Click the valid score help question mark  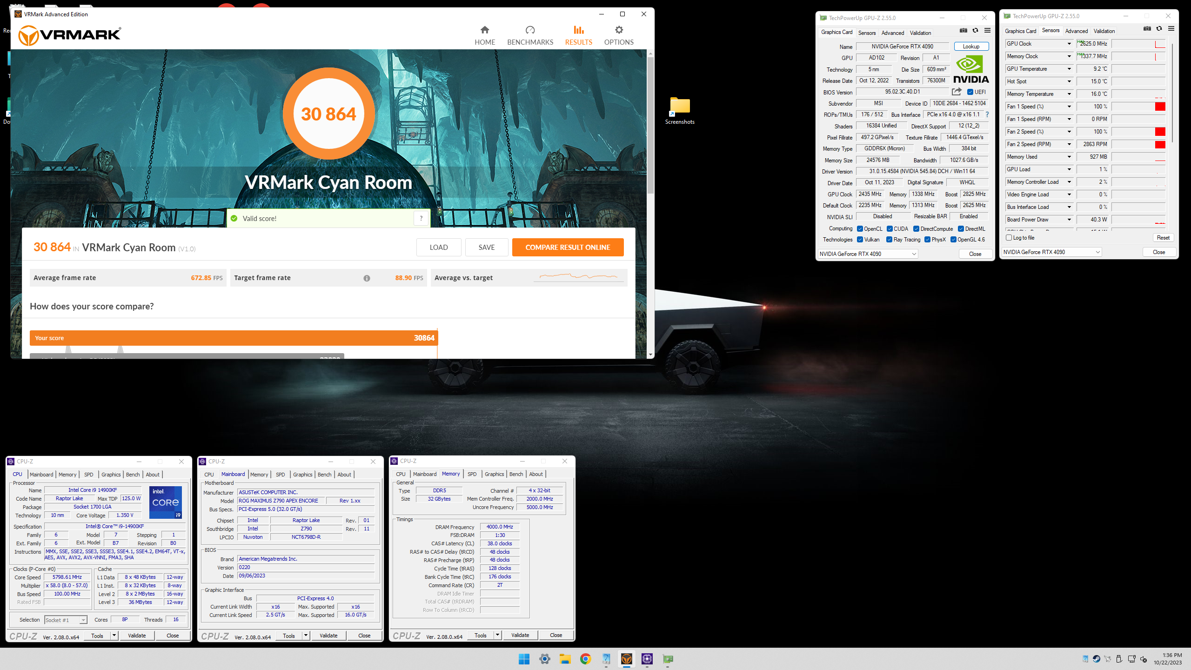click(x=421, y=218)
